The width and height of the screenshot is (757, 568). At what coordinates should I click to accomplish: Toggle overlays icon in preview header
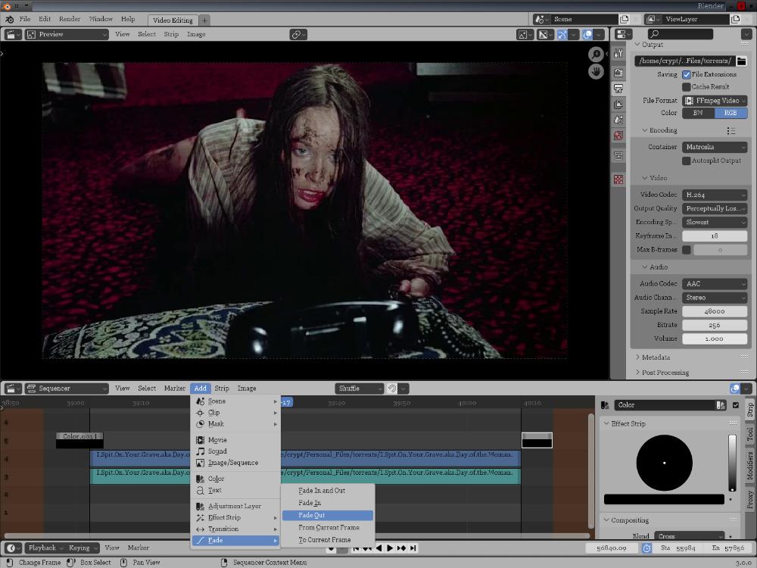coord(587,35)
